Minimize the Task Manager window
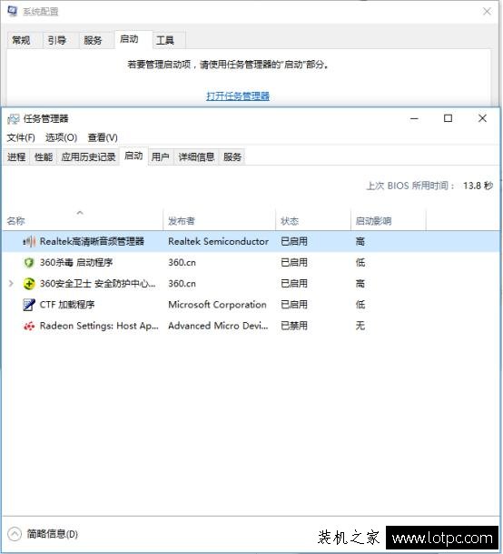 click(x=414, y=118)
